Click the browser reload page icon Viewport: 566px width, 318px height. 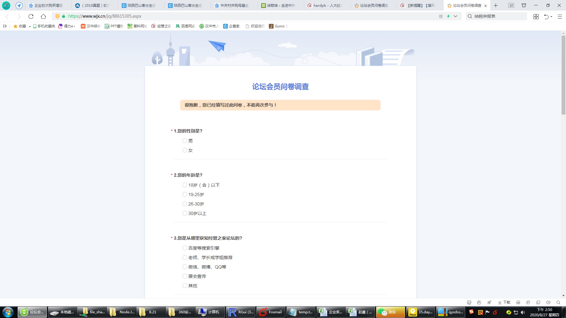(31, 16)
